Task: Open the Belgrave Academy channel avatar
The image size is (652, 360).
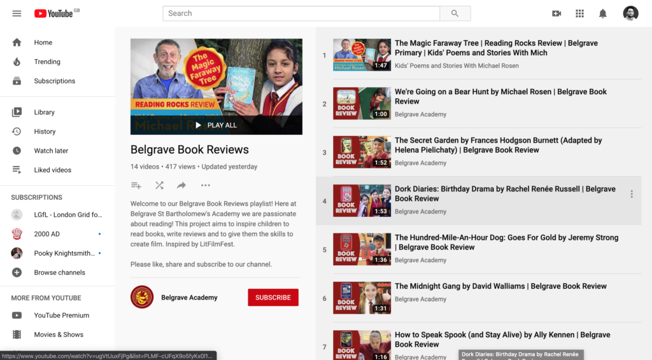Action: pyautogui.click(x=142, y=297)
